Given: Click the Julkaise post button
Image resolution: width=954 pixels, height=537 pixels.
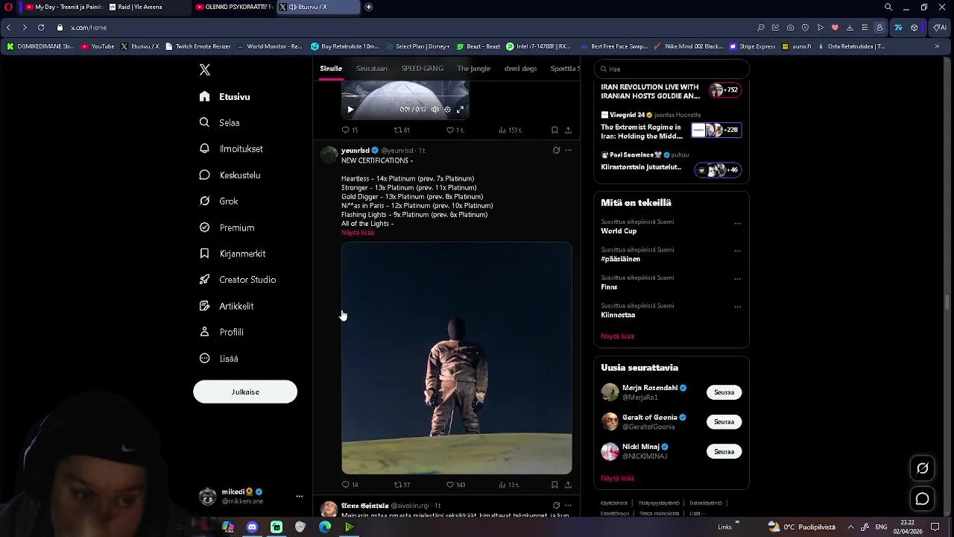Looking at the screenshot, I should tap(245, 392).
